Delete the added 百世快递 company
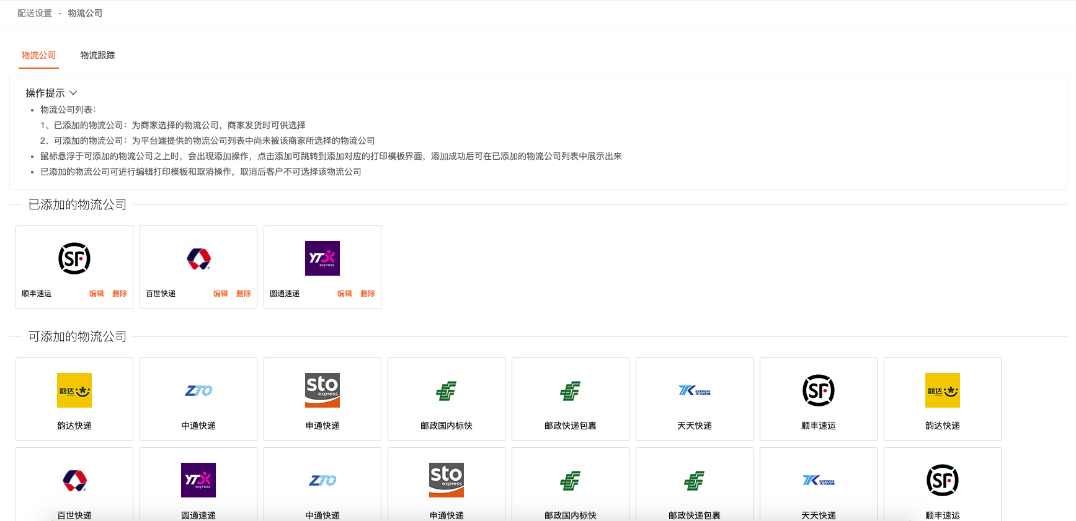Viewport: 1076px width, 521px height. coord(244,294)
